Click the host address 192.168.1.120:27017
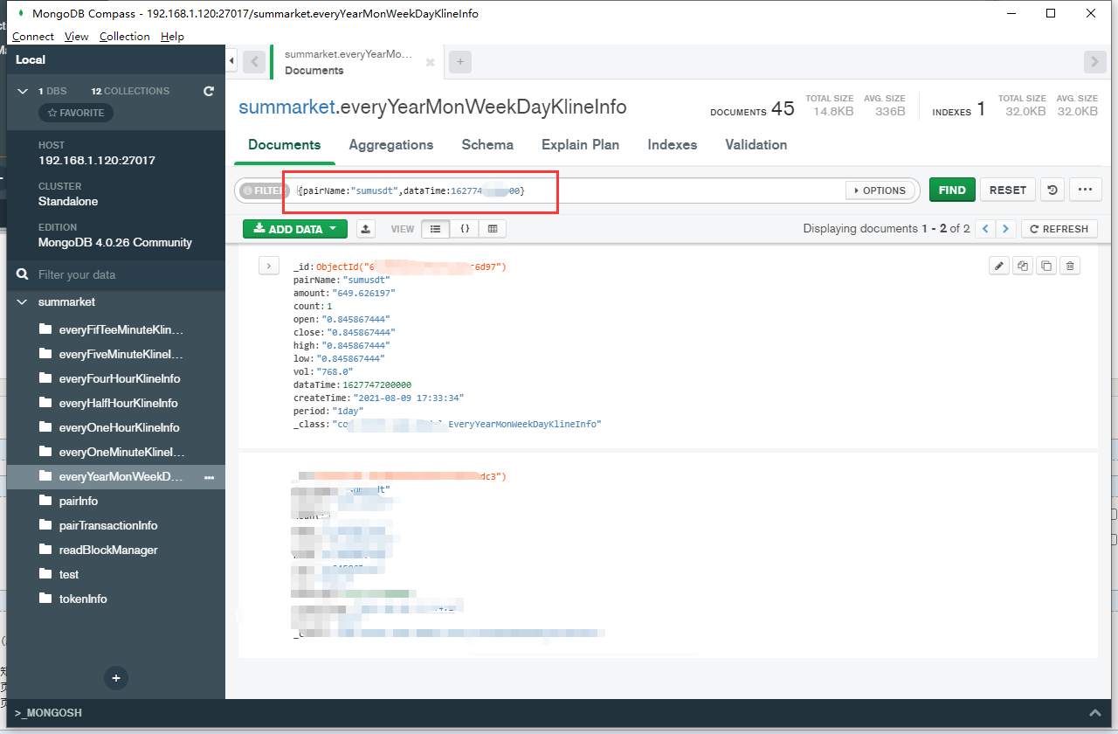Viewport: 1118px width, 734px height. [97, 161]
